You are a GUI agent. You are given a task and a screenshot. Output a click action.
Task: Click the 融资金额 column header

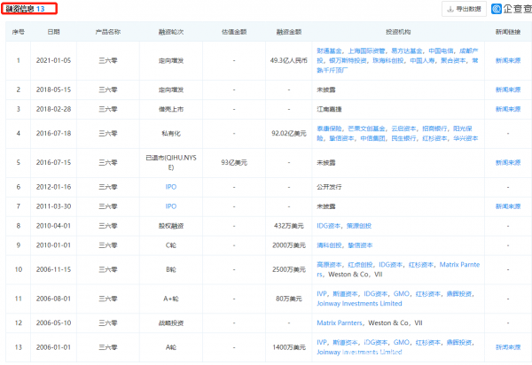pyautogui.click(x=289, y=32)
